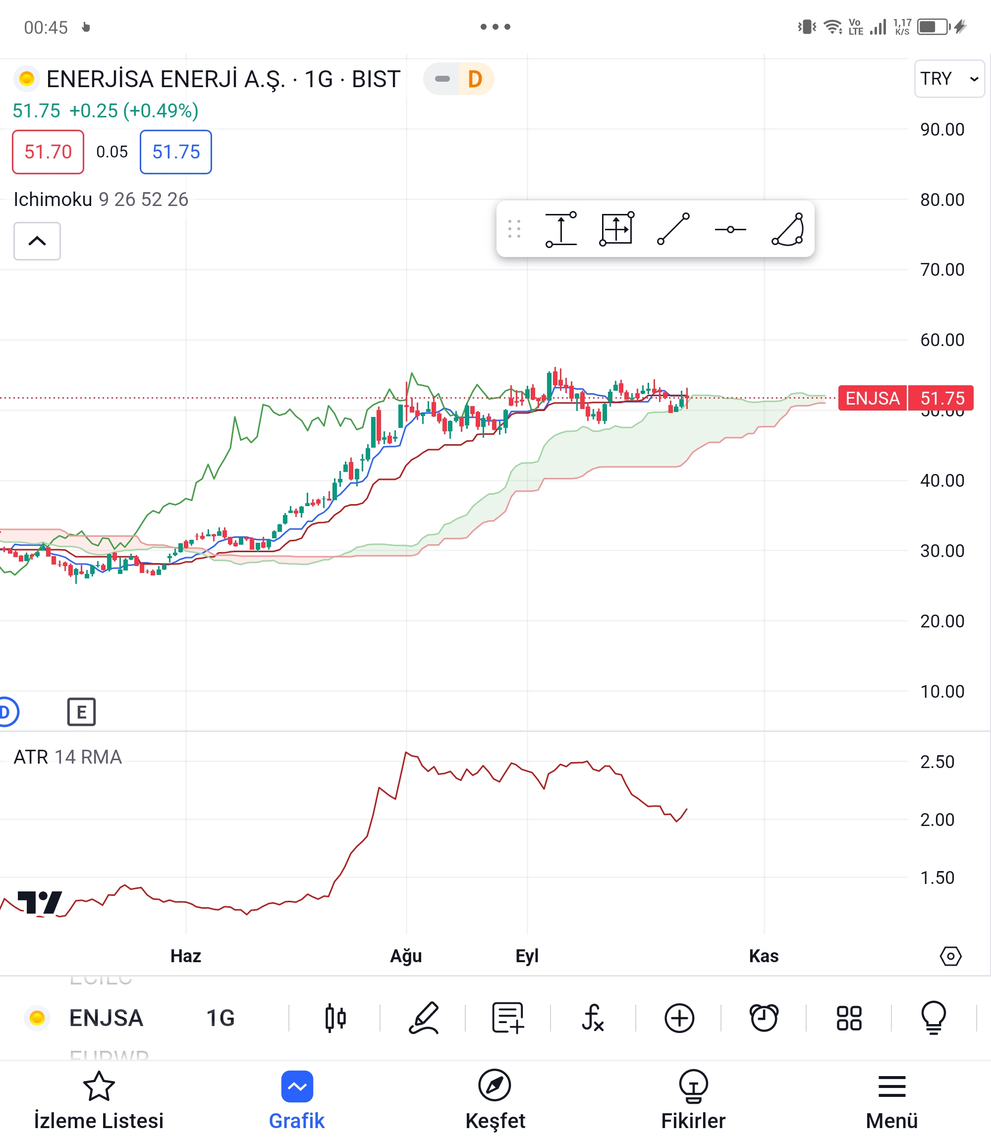Image resolution: width=991 pixels, height=1137 pixels.
Task: Select the measure tool in the drawing toolbar
Action: pyautogui.click(x=561, y=229)
